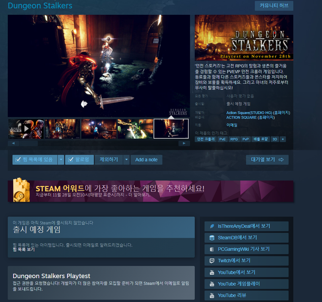Viewport: 322px width, 302px height.
Task: Click the 출시 예정 게임 heading
Action: point(36,230)
